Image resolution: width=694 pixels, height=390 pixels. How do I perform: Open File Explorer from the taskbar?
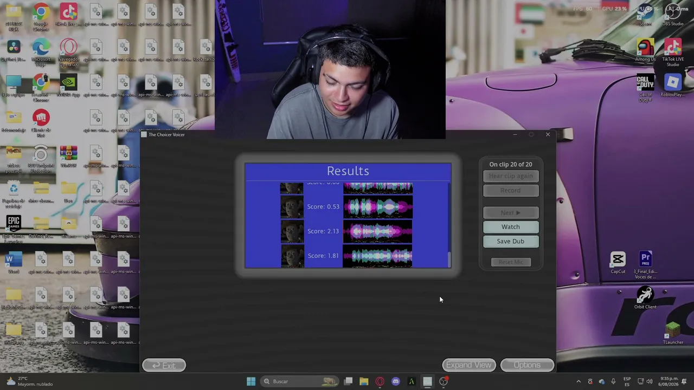pyautogui.click(x=364, y=381)
